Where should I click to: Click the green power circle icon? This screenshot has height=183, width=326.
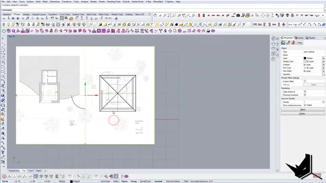click(4, 31)
